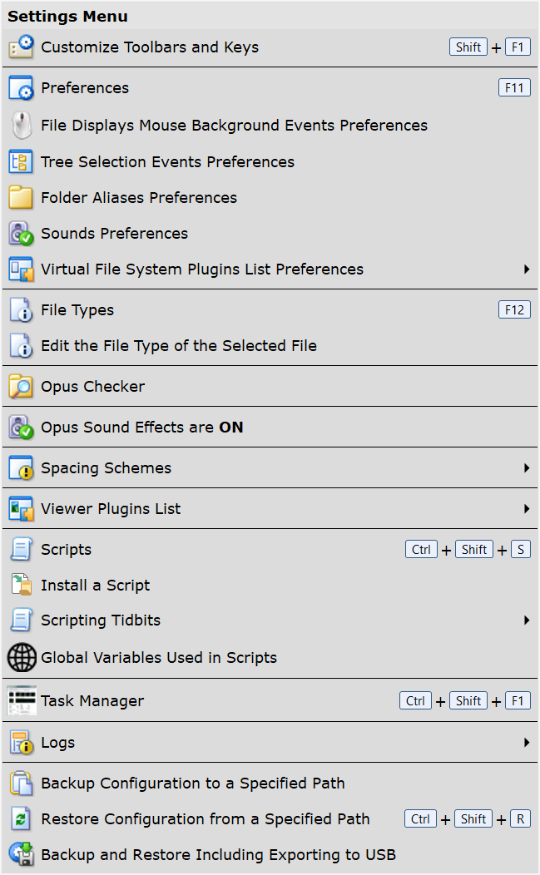Click the Install a Script icon
The image size is (540, 875).
click(22, 585)
